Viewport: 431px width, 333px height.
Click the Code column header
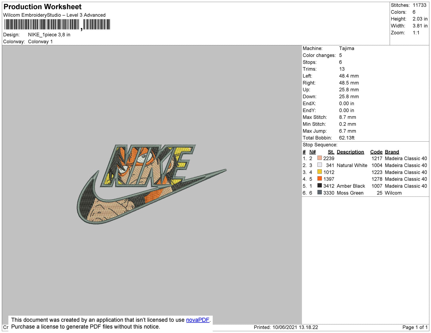(x=376, y=152)
